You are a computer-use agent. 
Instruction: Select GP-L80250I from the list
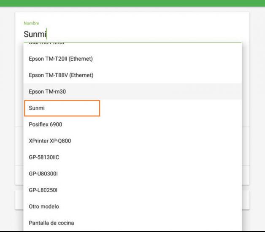[x=132, y=190]
